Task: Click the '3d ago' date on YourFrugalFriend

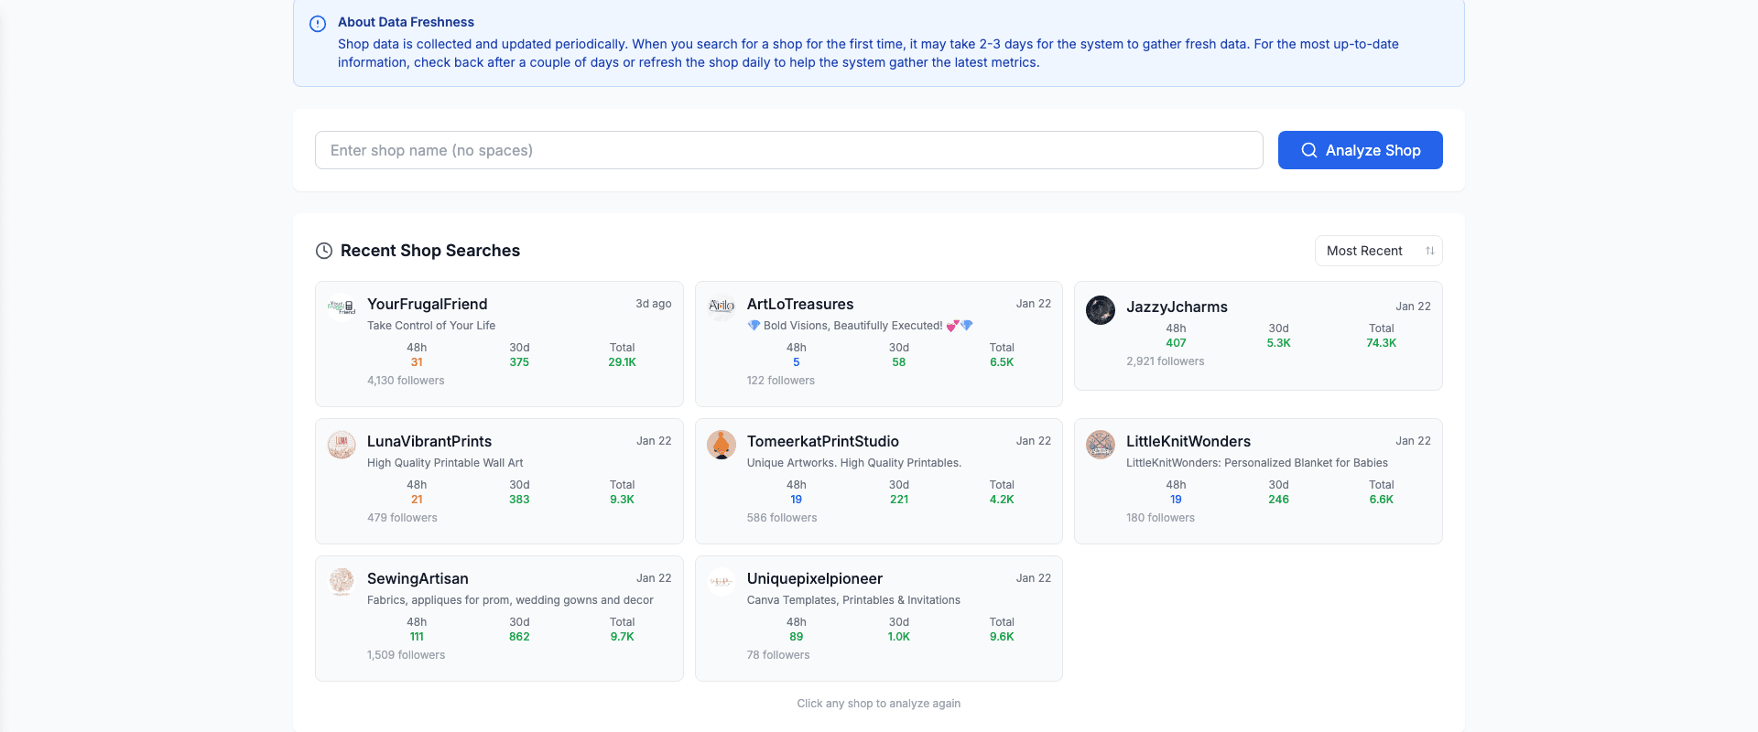Action: [654, 304]
